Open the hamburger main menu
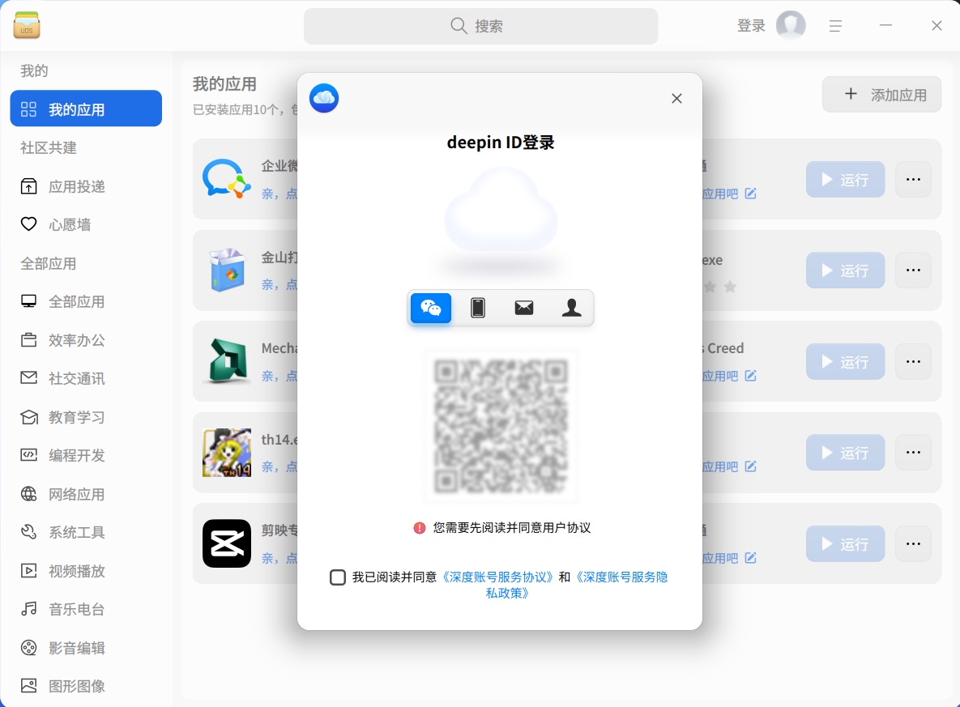Screen dimensions: 960x707 coord(835,26)
